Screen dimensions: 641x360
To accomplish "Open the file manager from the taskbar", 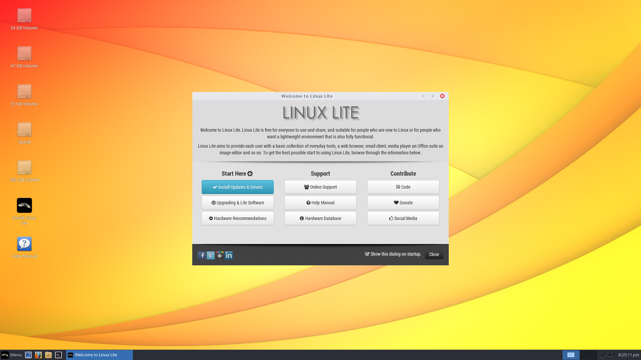I will [x=48, y=355].
